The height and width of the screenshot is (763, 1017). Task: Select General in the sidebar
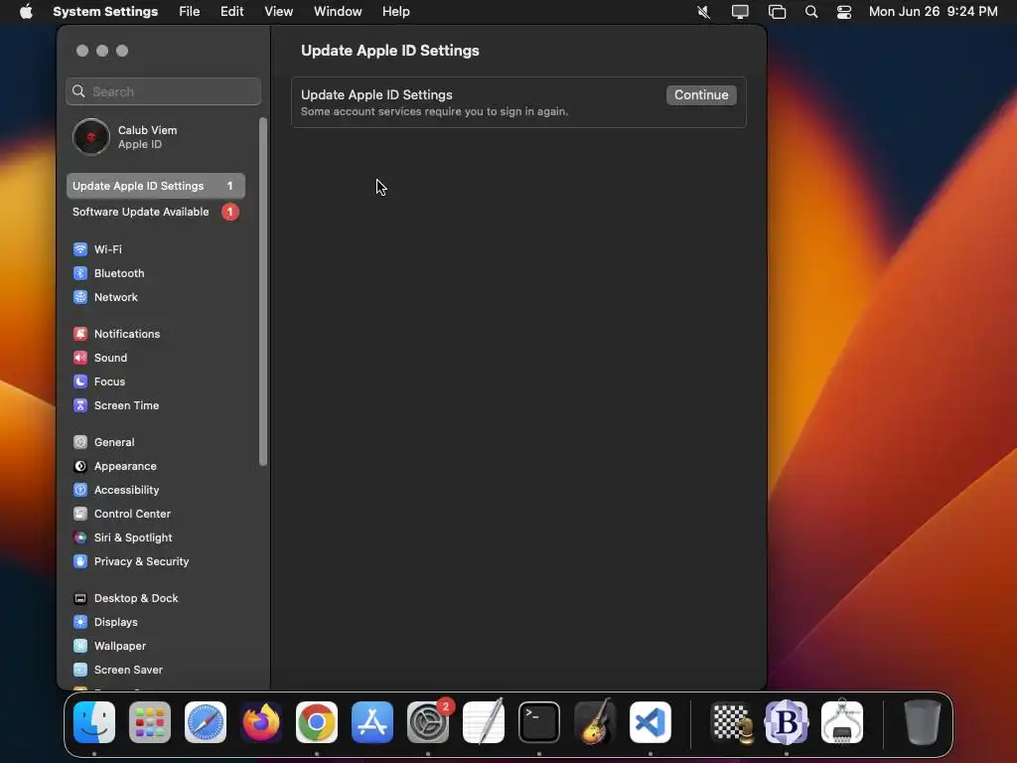[156, 442]
